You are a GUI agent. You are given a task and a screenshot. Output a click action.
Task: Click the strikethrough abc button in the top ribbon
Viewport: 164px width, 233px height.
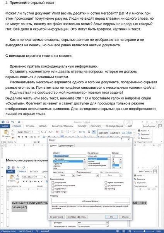[32, 137]
